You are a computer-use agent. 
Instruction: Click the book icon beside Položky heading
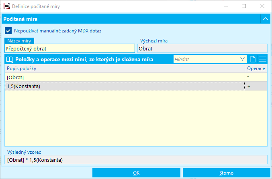(x=10, y=60)
